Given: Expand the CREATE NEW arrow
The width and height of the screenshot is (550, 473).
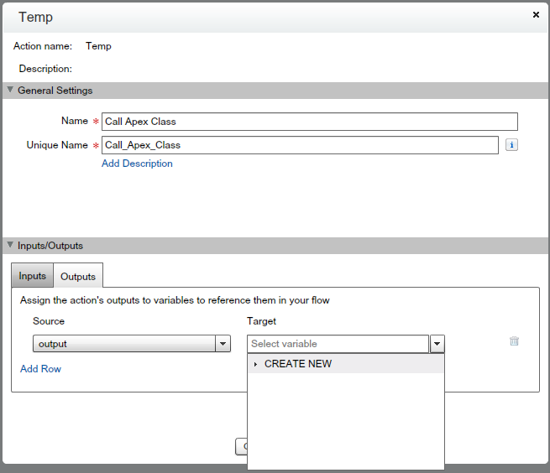Looking at the screenshot, I should [255, 364].
